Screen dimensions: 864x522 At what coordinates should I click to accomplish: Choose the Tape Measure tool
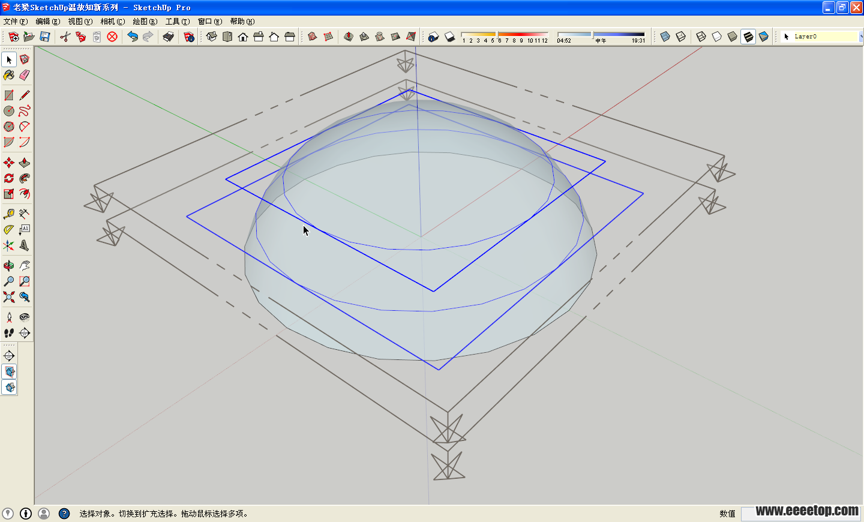(x=9, y=214)
